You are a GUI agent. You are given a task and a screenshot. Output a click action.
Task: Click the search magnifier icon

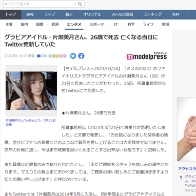tap(80, 4)
